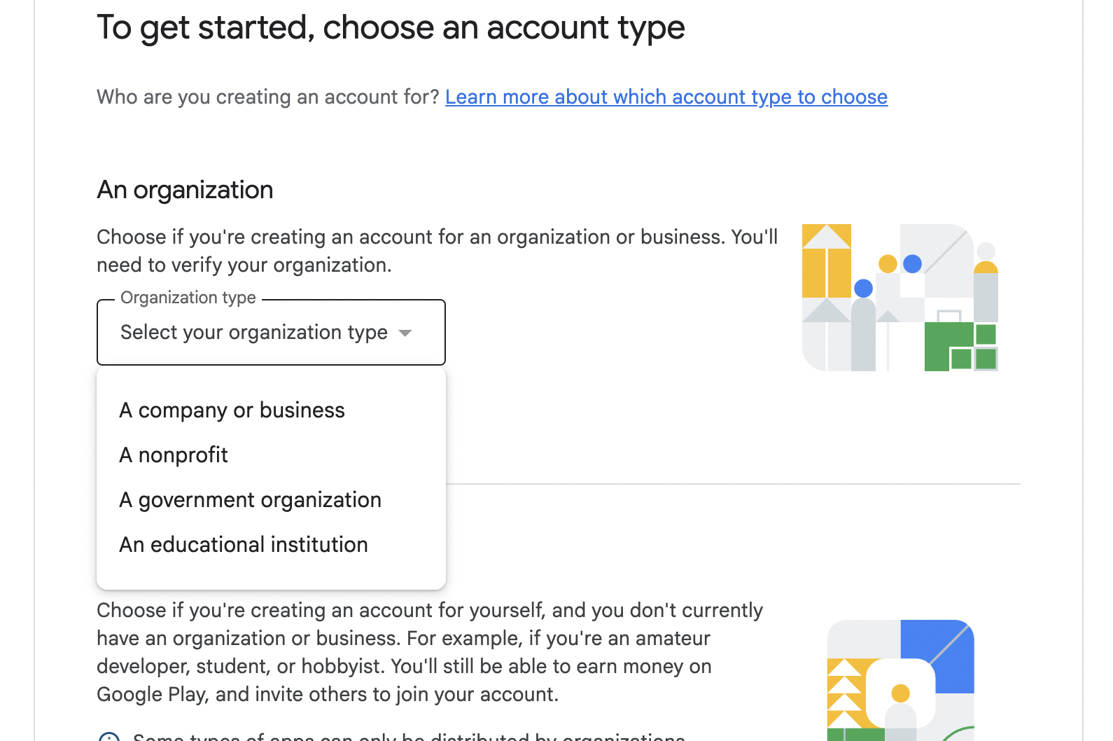
Task: Click the 'To get started' page heading
Action: coord(391,28)
